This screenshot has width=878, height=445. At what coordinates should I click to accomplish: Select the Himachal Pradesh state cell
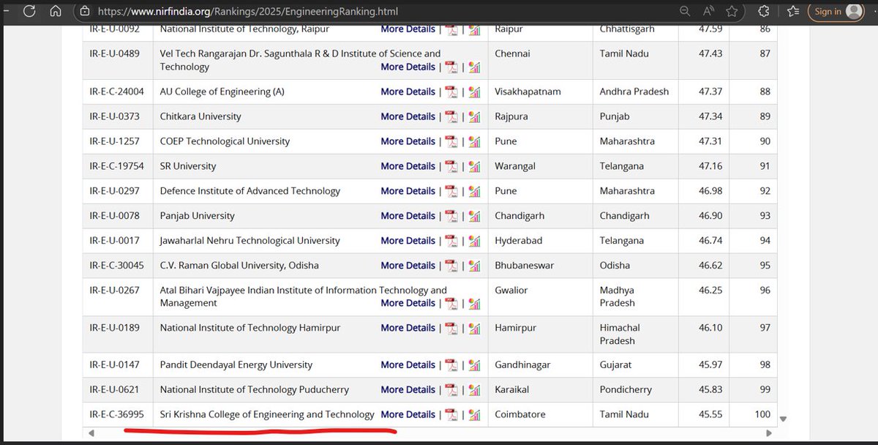pyautogui.click(x=620, y=334)
